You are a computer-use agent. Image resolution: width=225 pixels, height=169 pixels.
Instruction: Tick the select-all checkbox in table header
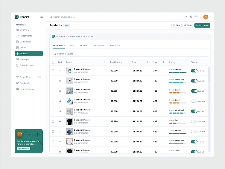pyautogui.click(x=53, y=62)
